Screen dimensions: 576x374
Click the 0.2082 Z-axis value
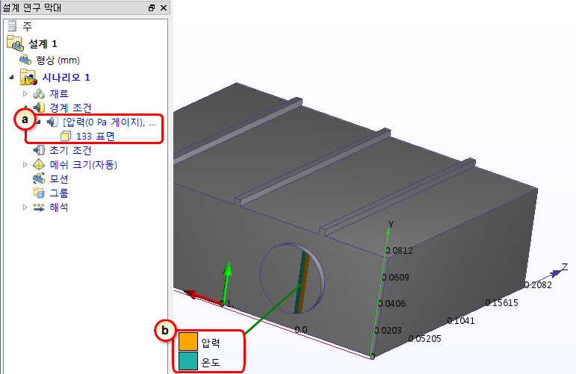[538, 285]
